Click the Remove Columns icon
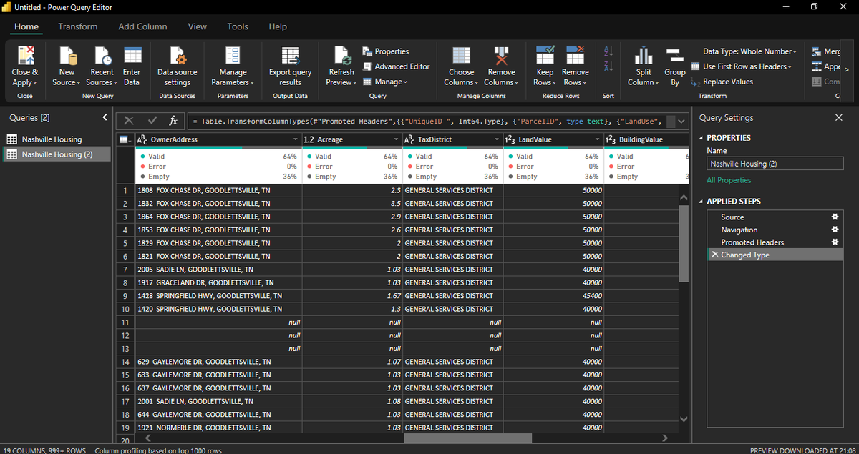 point(501,55)
